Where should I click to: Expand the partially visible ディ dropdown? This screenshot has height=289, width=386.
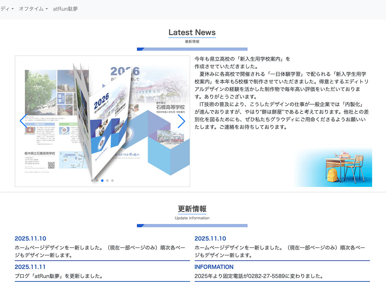pos(7,9)
